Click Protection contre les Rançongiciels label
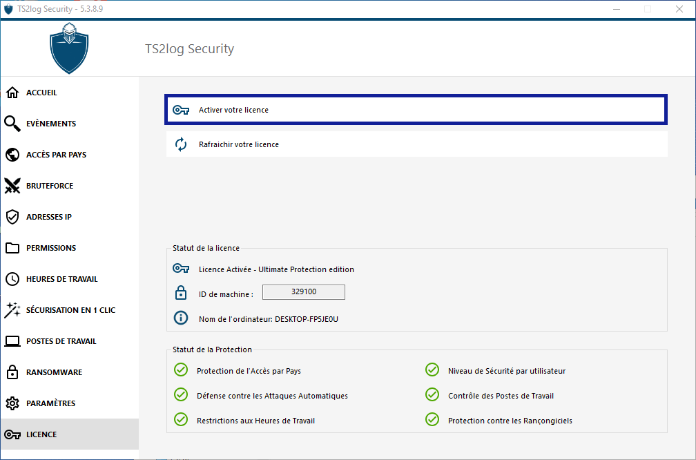696x460 pixels. (510, 421)
